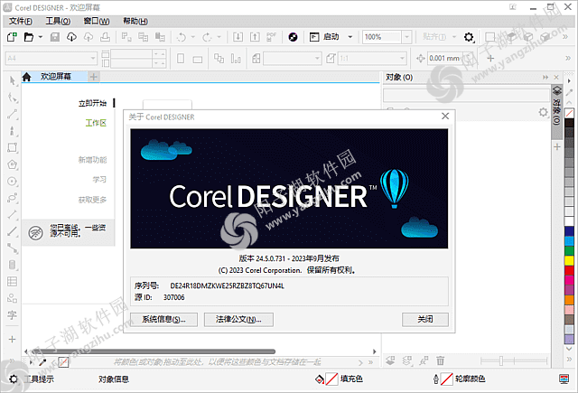The image size is (578, 393).
Task: Open the 窗口(W) menu
Action: (x=97, y=22)
